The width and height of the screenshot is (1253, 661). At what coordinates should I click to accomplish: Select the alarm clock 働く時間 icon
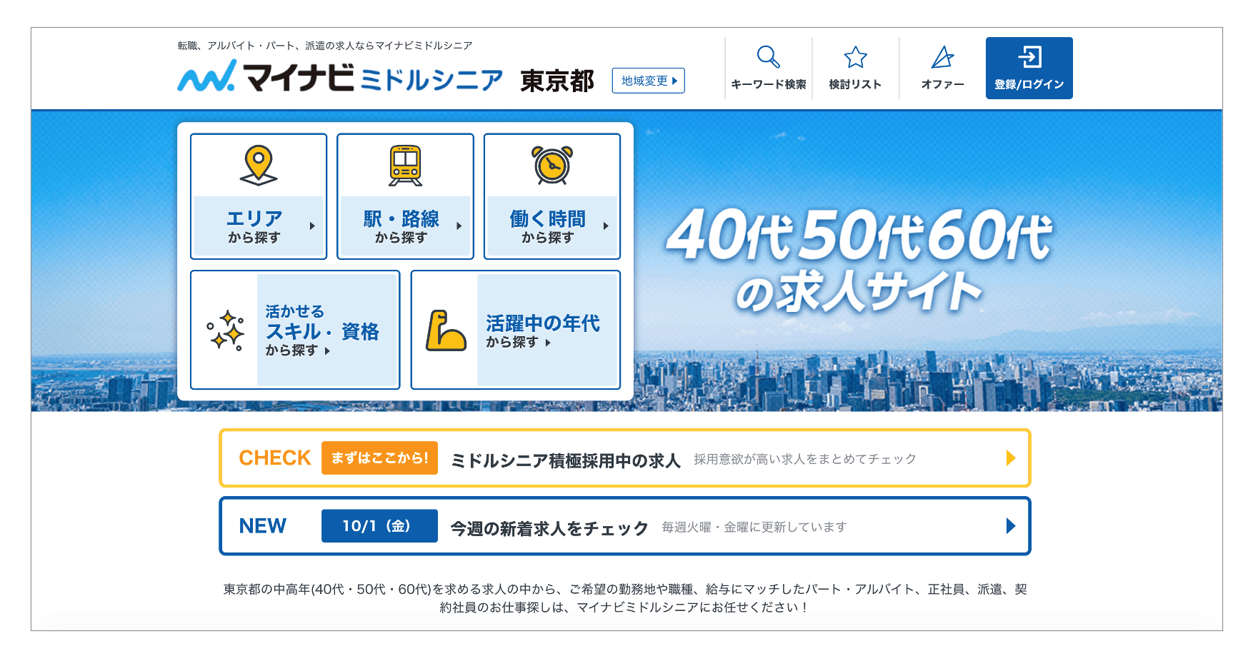pyautogui.click(x=552, y=165)
